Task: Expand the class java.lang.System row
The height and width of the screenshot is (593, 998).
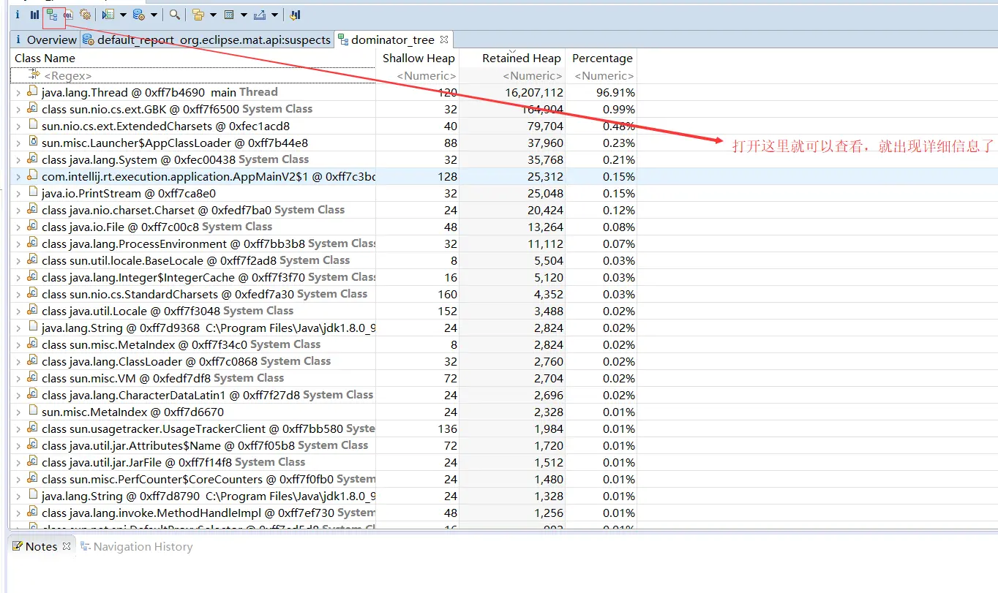Action: tap(18, 160)
